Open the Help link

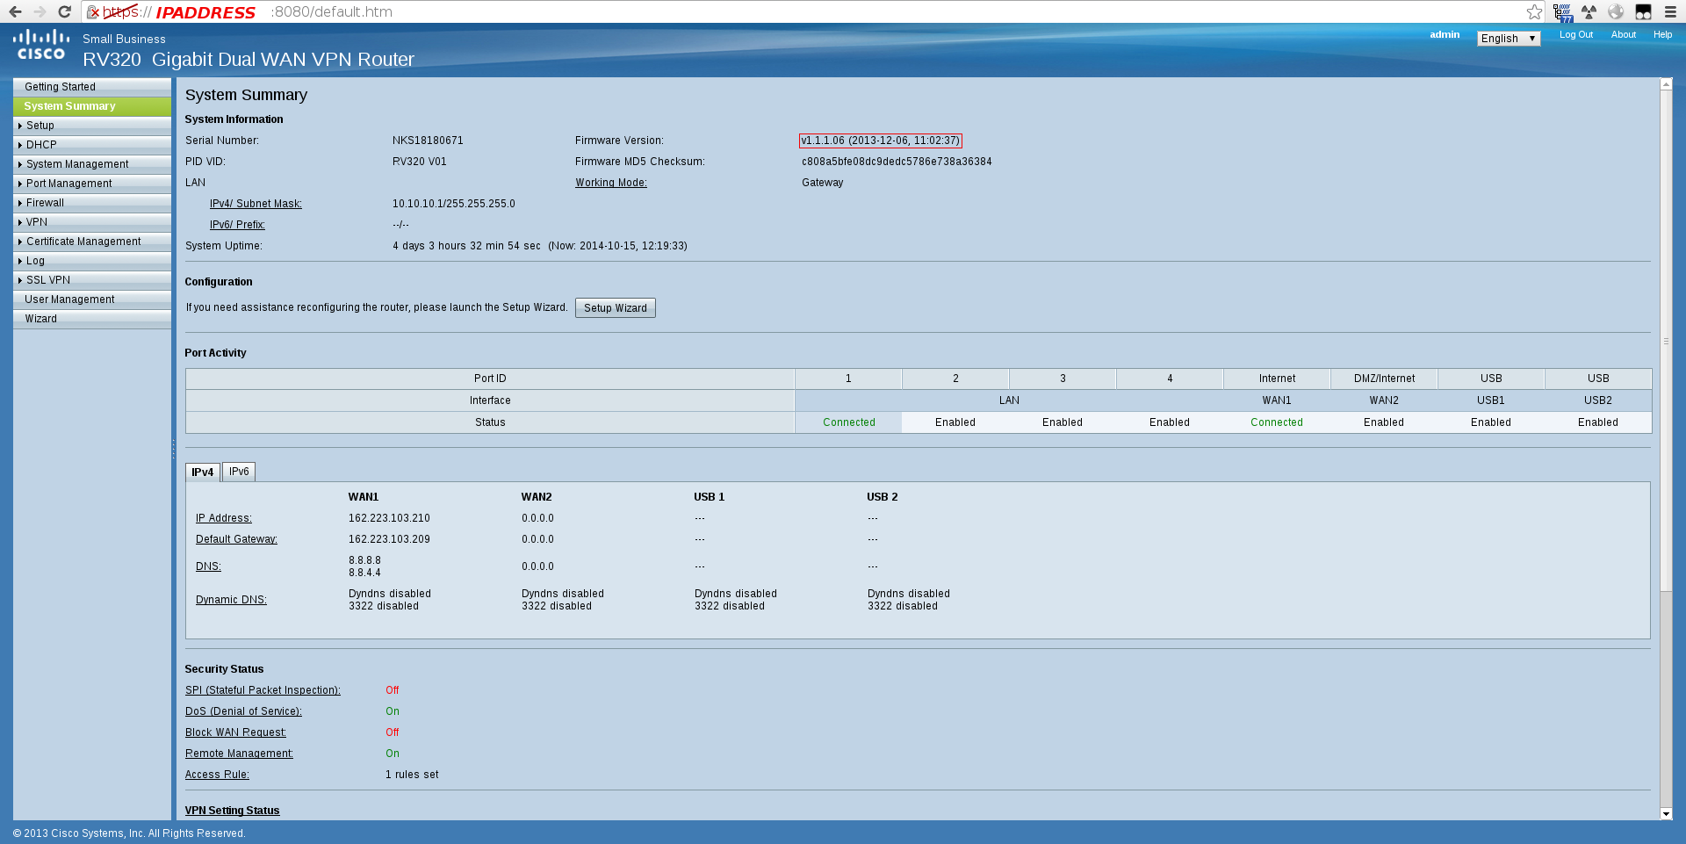[x=1663, y=35]
